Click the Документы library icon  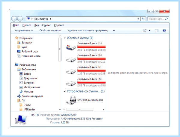coord(21,78)
